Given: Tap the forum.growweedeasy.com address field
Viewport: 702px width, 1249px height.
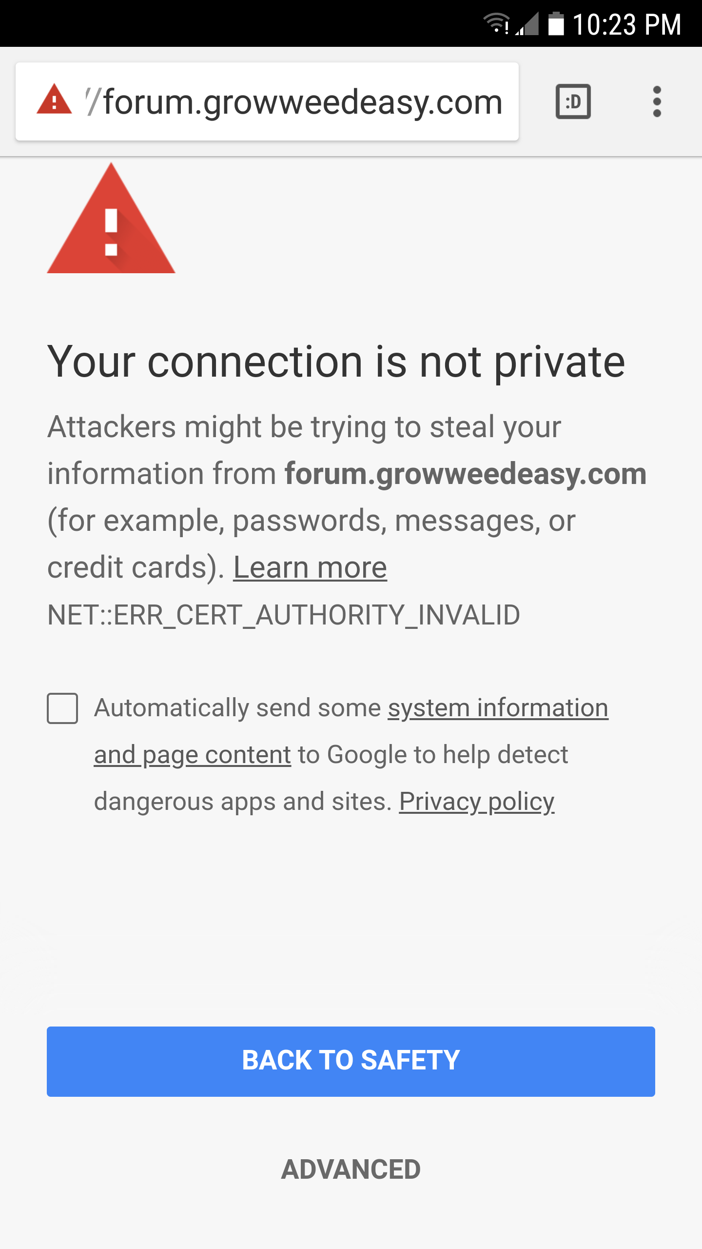Looking at the screenshot, I should coord(267,101).
